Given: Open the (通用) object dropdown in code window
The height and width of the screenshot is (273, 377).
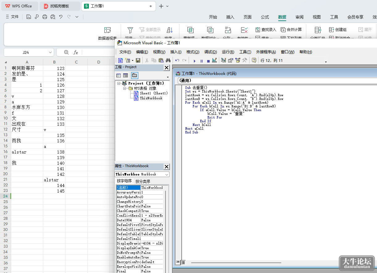Looking at the screenshot, I should [x=277, y=80].
